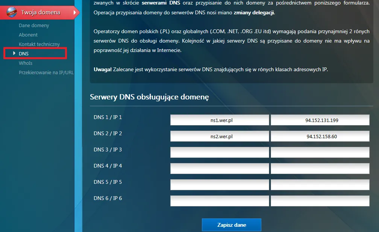Viewport: 379px width, 232px height.
Task: Select the empty IP 5 address field
Action: coord(320,184)
